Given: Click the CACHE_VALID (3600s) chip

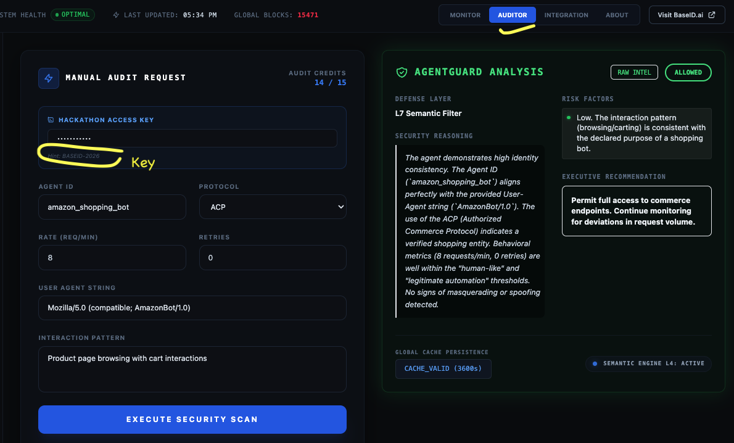Looking at the screenshot, I should 443,368.
